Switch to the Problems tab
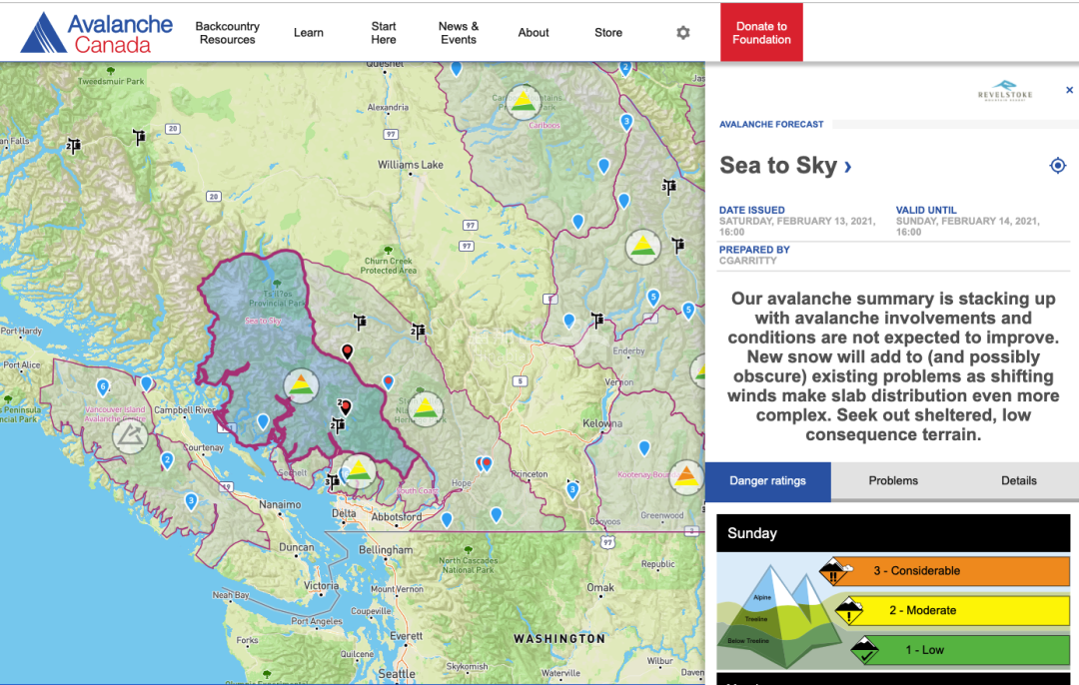Viewport: 1079px width, 685px height. (893, 480)
